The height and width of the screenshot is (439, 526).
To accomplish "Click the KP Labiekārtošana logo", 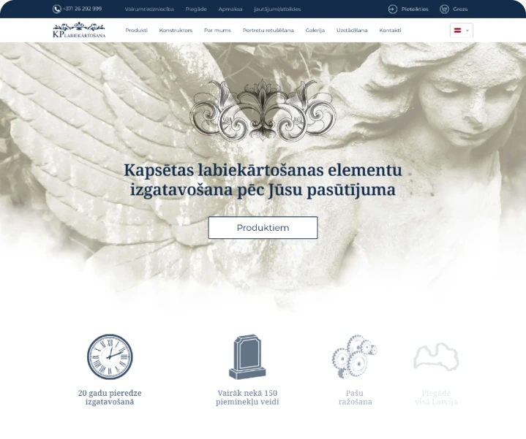I will click(79, 30).
